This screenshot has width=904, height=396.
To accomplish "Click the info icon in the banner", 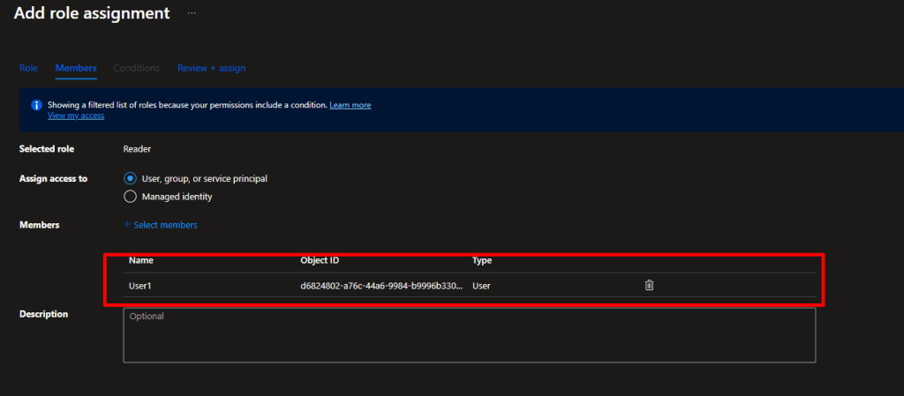I will pos(36,105).
